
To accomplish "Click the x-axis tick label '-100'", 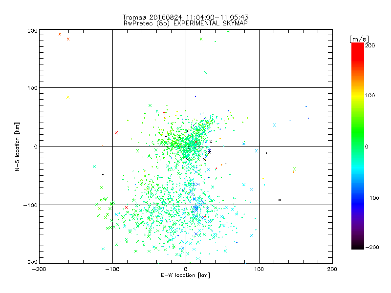I will point(112,269).
